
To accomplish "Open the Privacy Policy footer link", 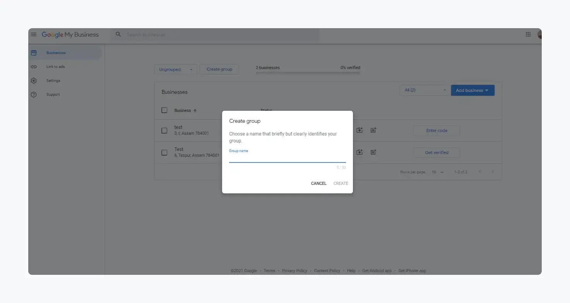I will click(x=294, y=271).
